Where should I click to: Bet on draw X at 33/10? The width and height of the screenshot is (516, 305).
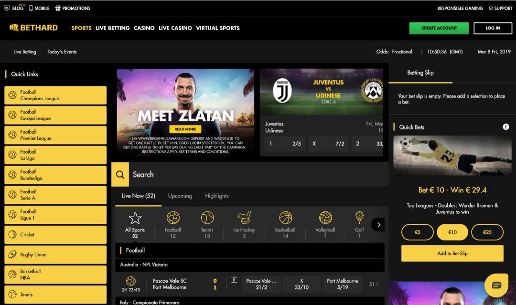click(x=301, y=284)
